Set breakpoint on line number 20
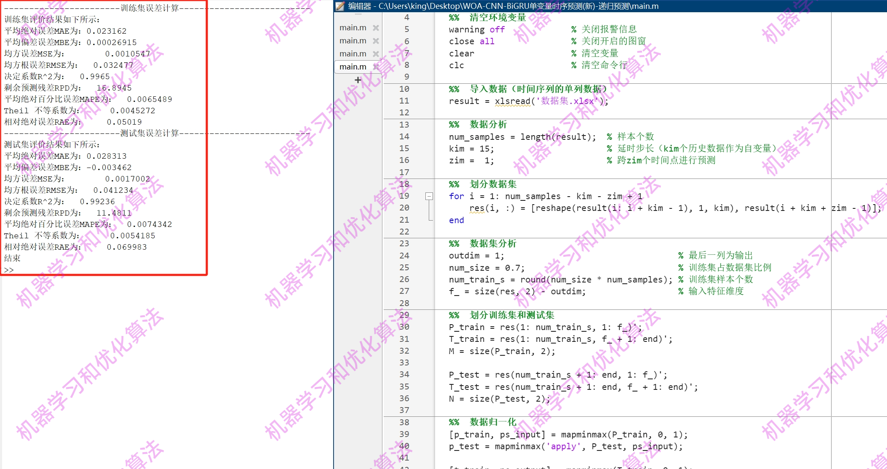The image size is (887, 469). tap(404, 208)
